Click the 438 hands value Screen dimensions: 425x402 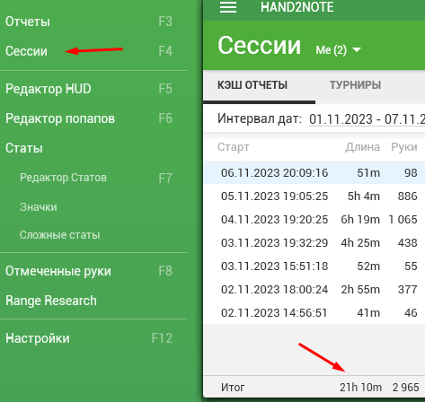click(407, 242)
